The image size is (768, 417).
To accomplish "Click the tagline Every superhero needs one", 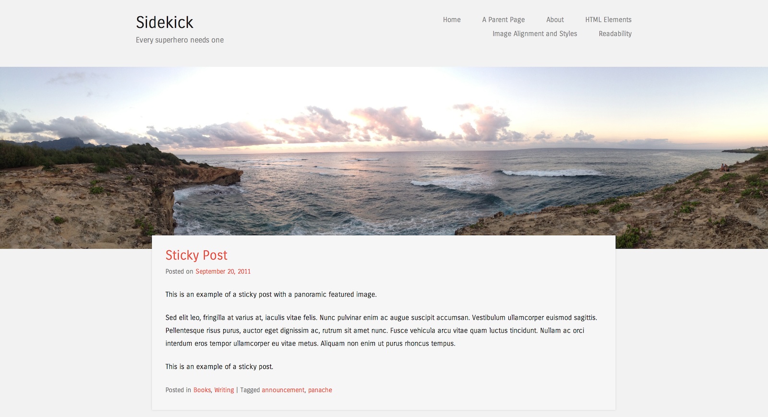I will pyautogui.click(x=180, y=40).
